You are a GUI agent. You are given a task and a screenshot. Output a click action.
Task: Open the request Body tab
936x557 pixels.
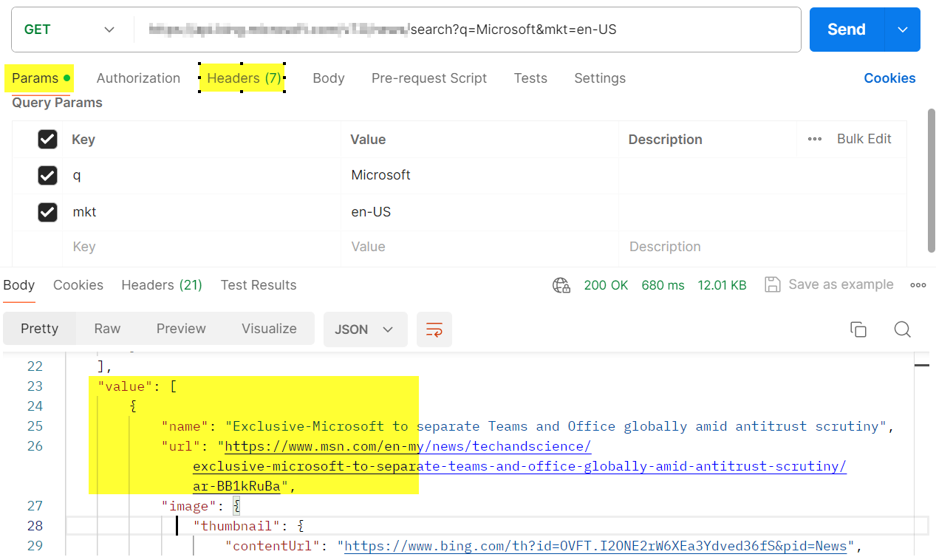click(x=329, y=78)
